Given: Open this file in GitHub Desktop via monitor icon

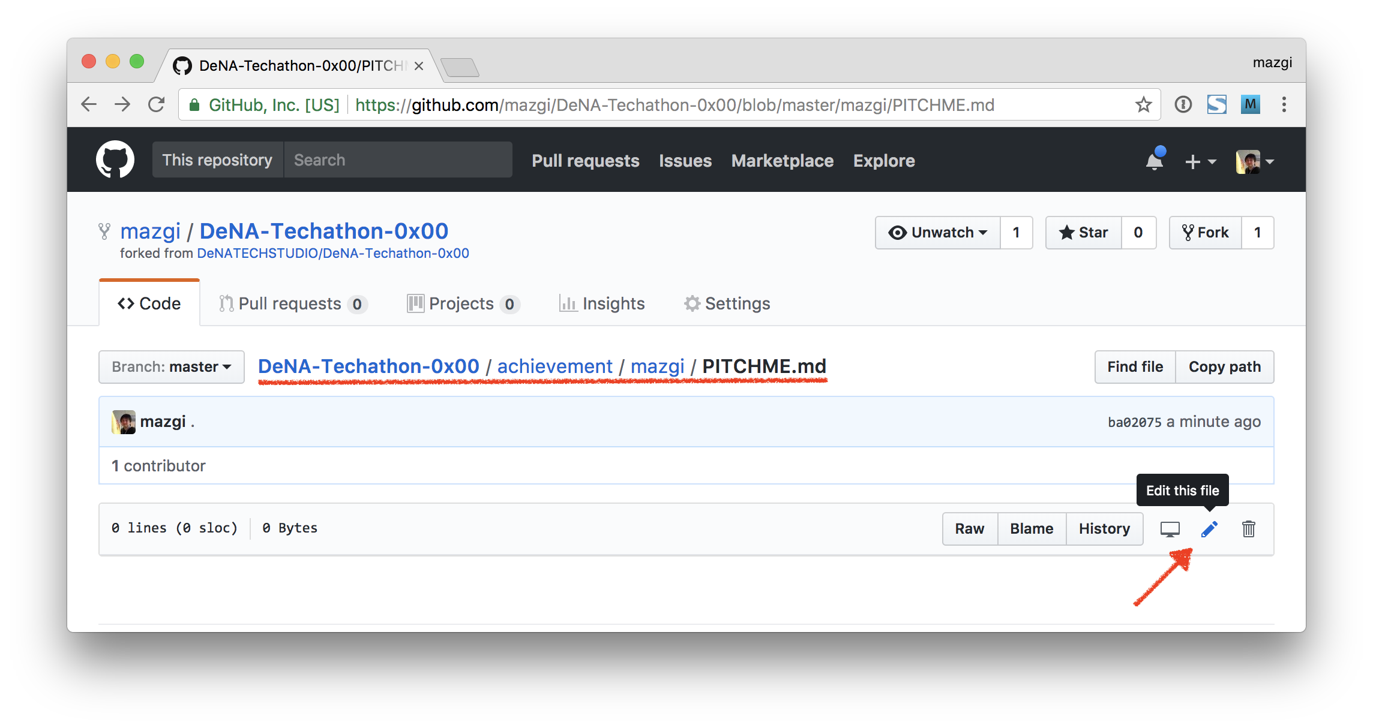Looking at the screenshot, I should tap(1170, 529).
